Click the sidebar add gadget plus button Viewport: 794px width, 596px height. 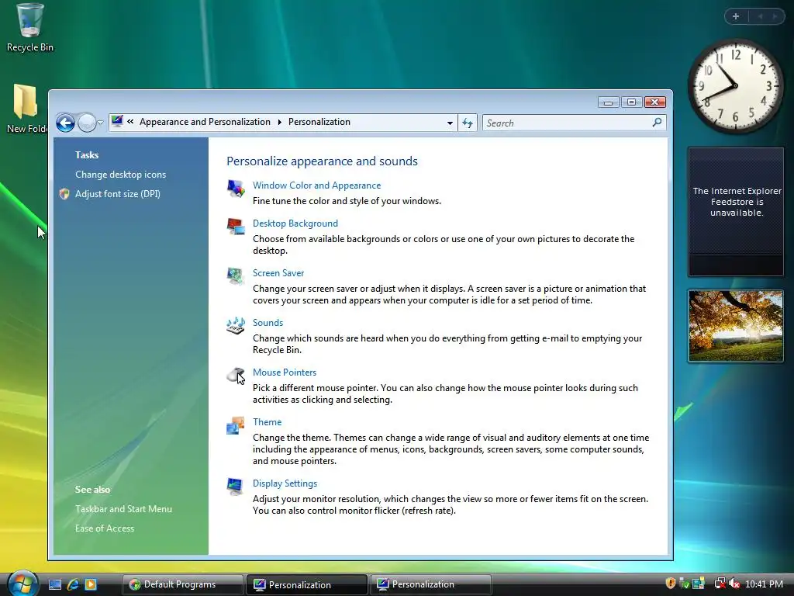click(x=736, y=16)
